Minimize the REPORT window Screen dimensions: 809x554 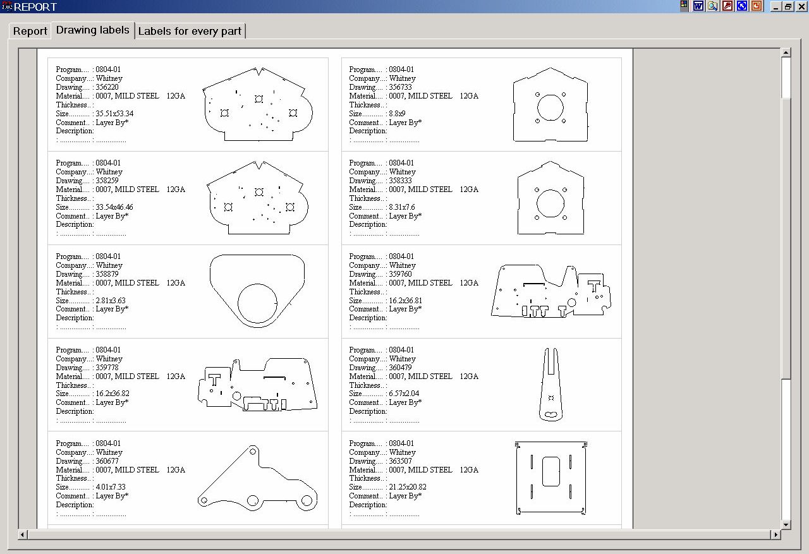(777, 6)
